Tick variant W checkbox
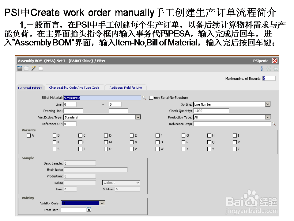This screenshot has width=294, height=221. pyautogui.click(x=157, y=149)
